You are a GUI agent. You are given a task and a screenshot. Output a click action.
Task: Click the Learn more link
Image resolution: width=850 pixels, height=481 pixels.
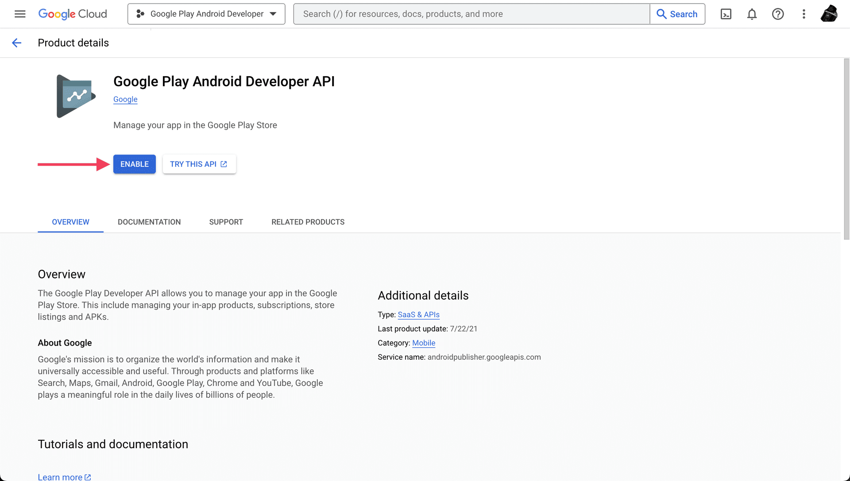(60, 477)
